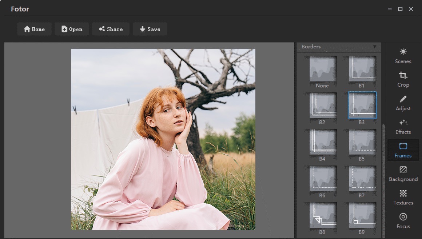Open the Scenes panel
422x239 pixels.
point(403,56)
